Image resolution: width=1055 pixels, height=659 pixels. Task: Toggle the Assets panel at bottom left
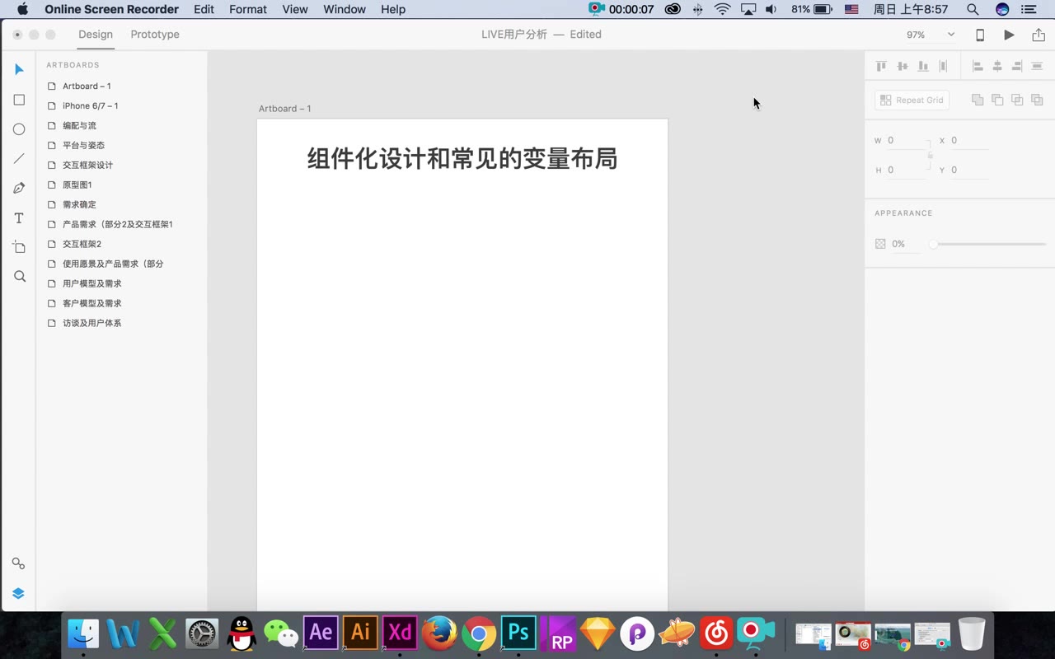pyautogui.click(x=19, y=563)
